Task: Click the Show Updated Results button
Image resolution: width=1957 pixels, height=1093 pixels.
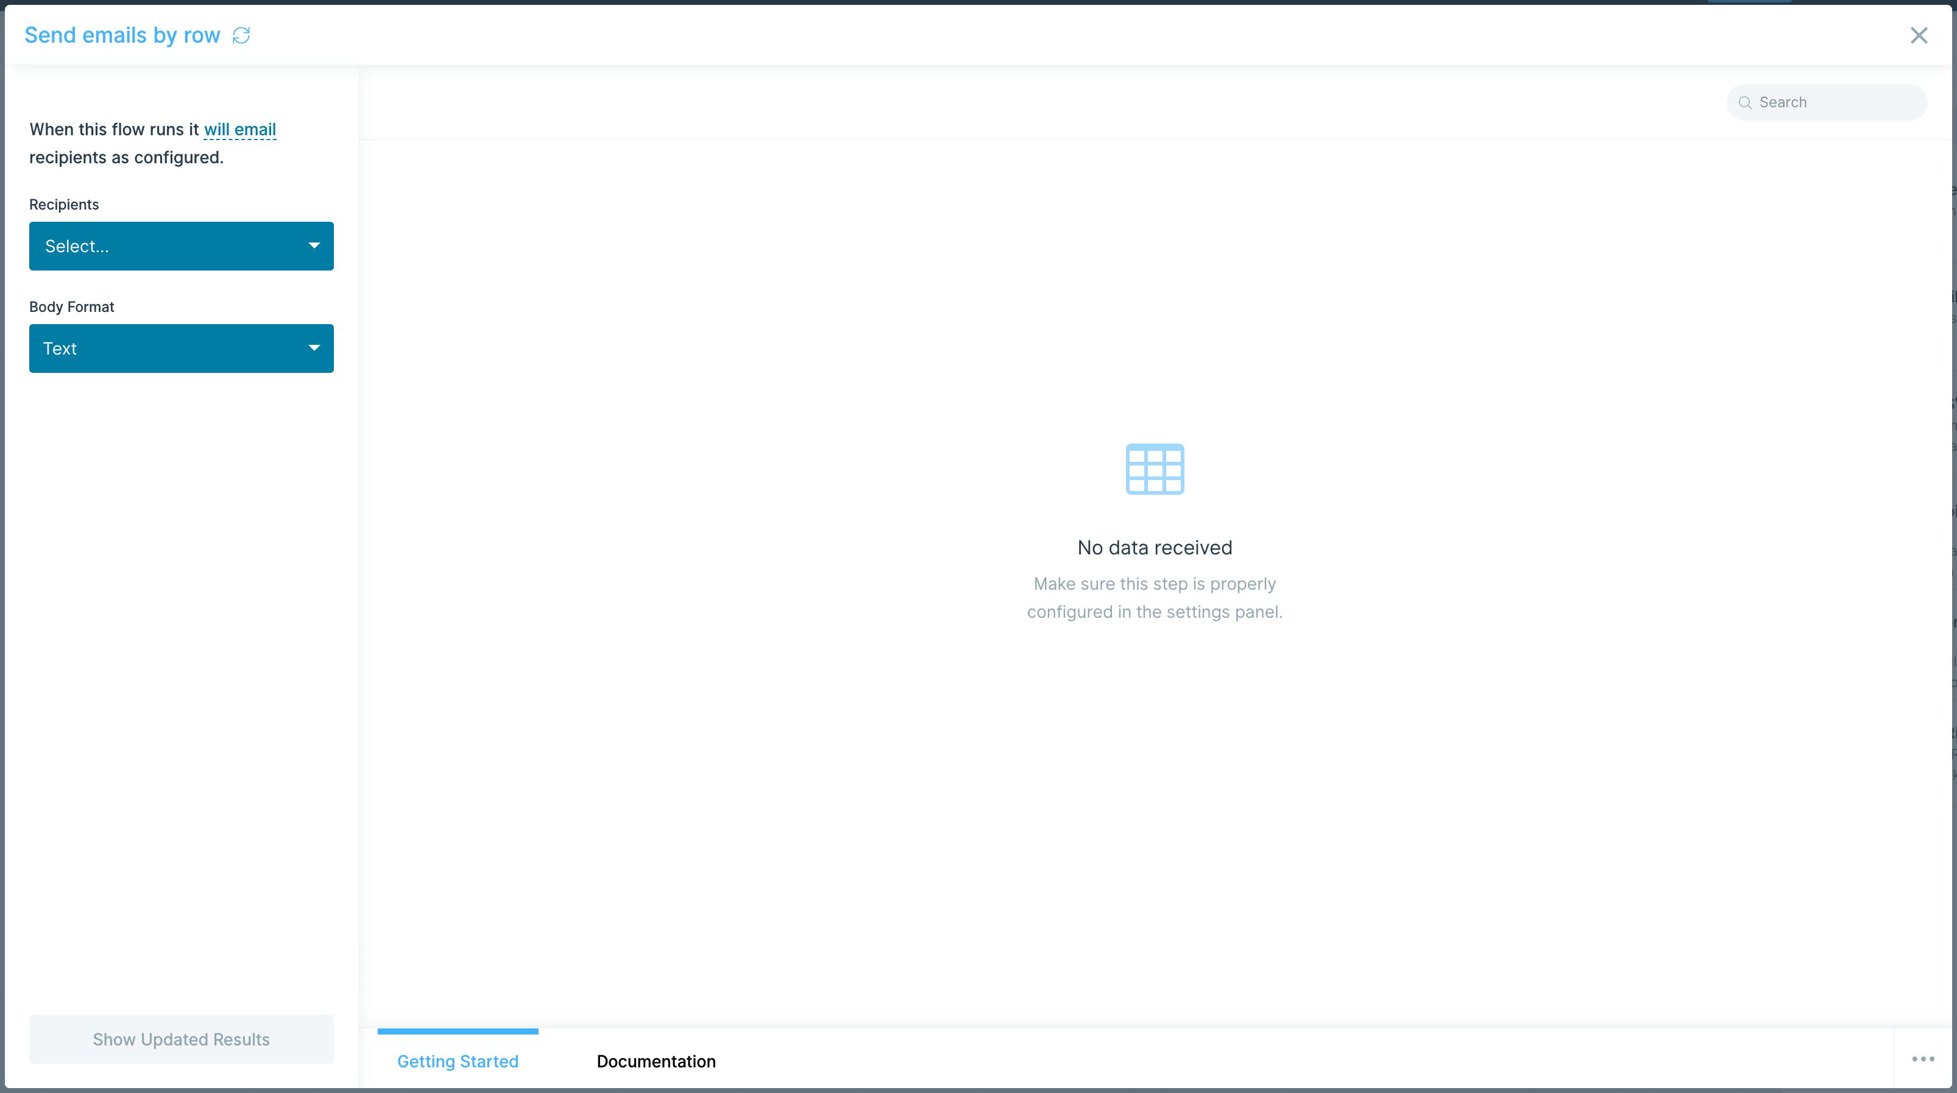Action: [x=182, y=1039]
